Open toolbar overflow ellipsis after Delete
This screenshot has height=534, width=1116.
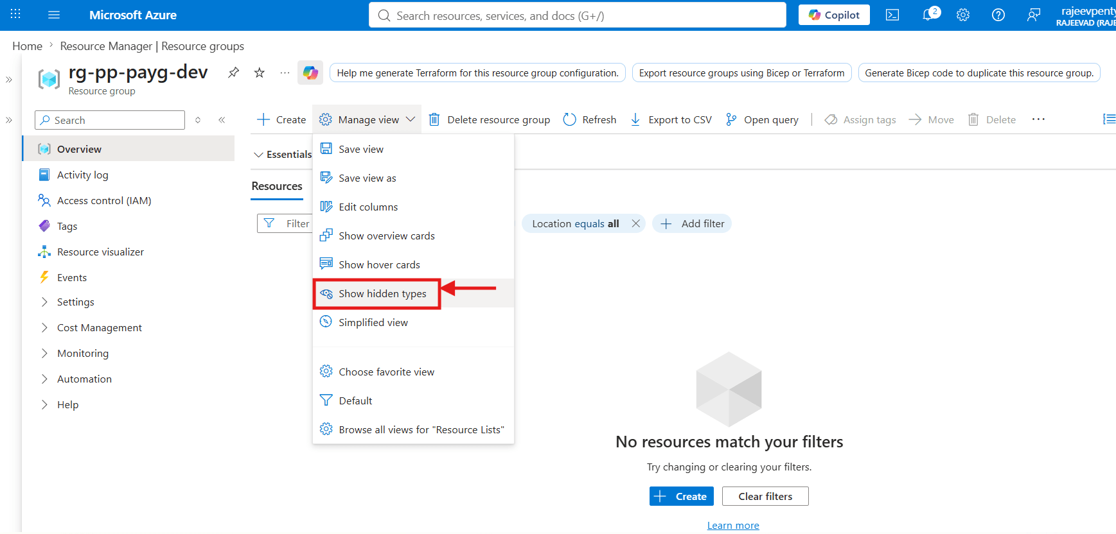[x=1038, y=119]
